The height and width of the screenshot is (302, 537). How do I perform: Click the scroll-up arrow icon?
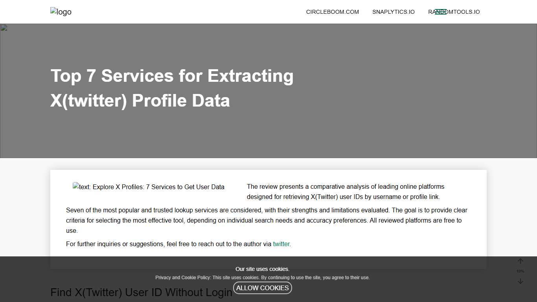(520, 261)
